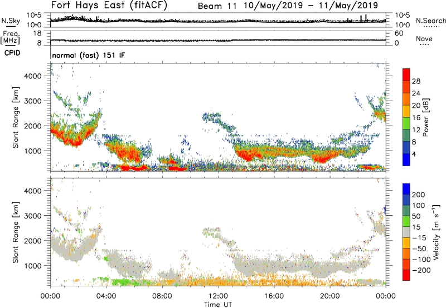Image resolution: width=446 pixels, height=308 pixels.
Task: Select the 'Time UT' axis title
Action: point(218,305)
